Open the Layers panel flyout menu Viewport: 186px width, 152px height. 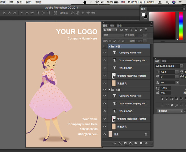(151, 25)
